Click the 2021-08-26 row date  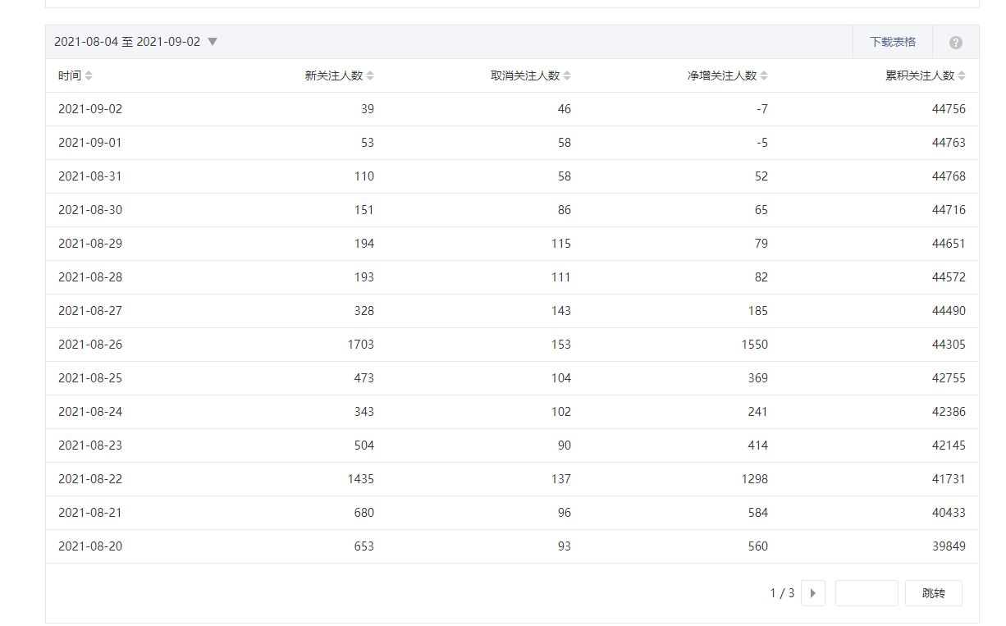pos(90,345)
